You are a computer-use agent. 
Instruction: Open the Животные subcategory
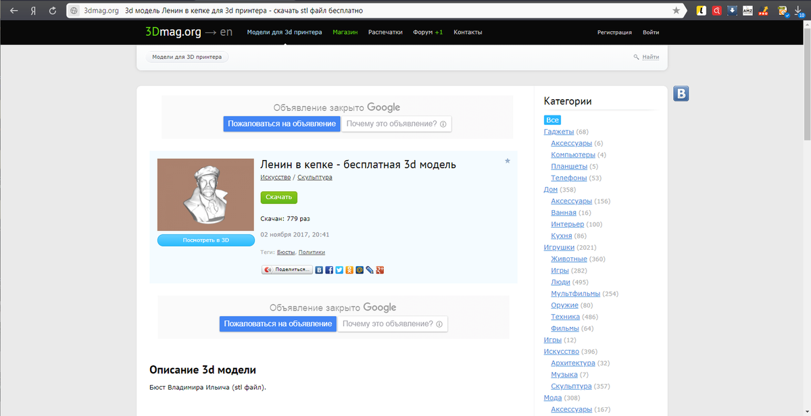568,259
